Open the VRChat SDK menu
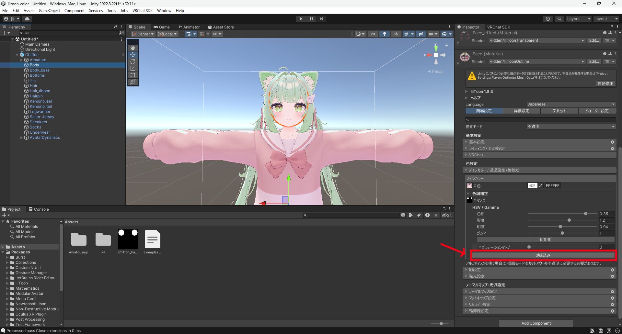The height and width of the screenshot is (334, 622). 143,10
